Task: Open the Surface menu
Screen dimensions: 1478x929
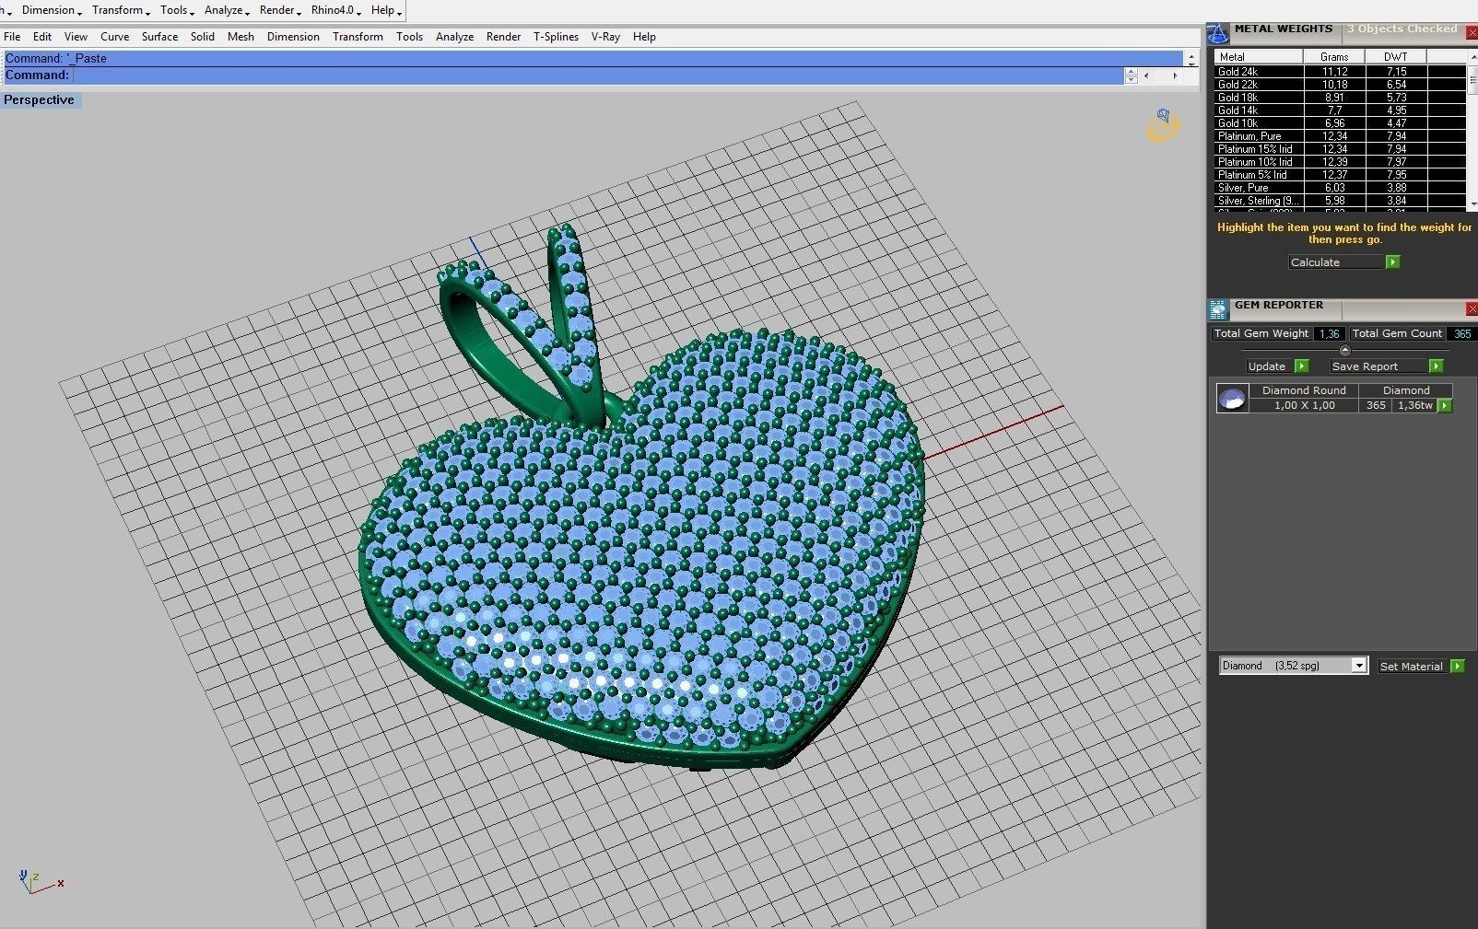Action: pyautogui.click(x=159, y=37)
